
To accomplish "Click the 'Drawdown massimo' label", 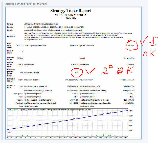I will pyautogui.click(x=32, y=80).
